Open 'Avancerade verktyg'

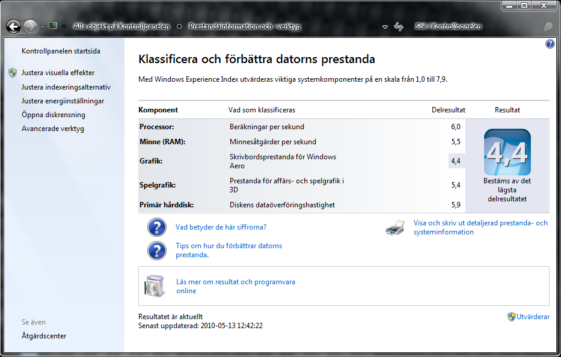click(53, 129)
